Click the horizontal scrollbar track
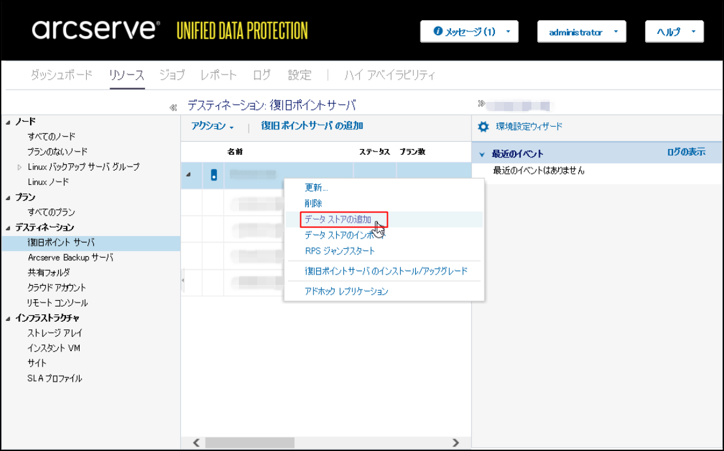 [326, 443]
